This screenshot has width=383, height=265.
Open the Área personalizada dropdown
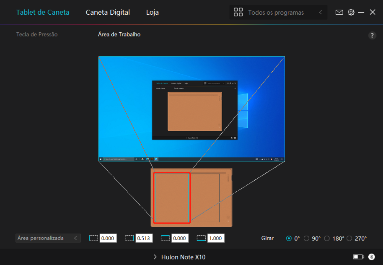point(48,238)
